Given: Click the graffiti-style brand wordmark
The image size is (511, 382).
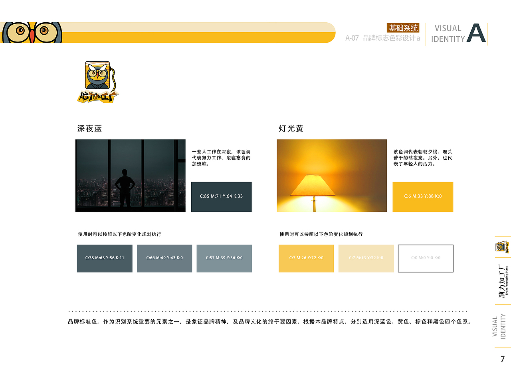Looking at the screenshot, I should [97, 96].
